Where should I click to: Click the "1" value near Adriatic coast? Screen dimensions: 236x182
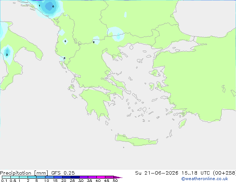(x=39, y=6)
